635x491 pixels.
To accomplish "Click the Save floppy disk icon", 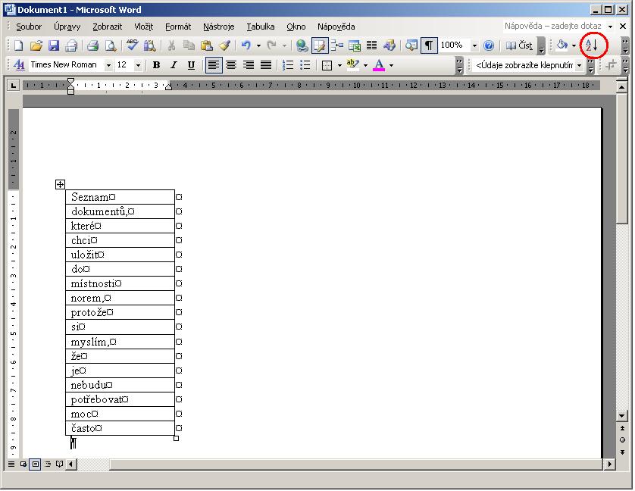I will pyautogui.click(x=54, y=45).
